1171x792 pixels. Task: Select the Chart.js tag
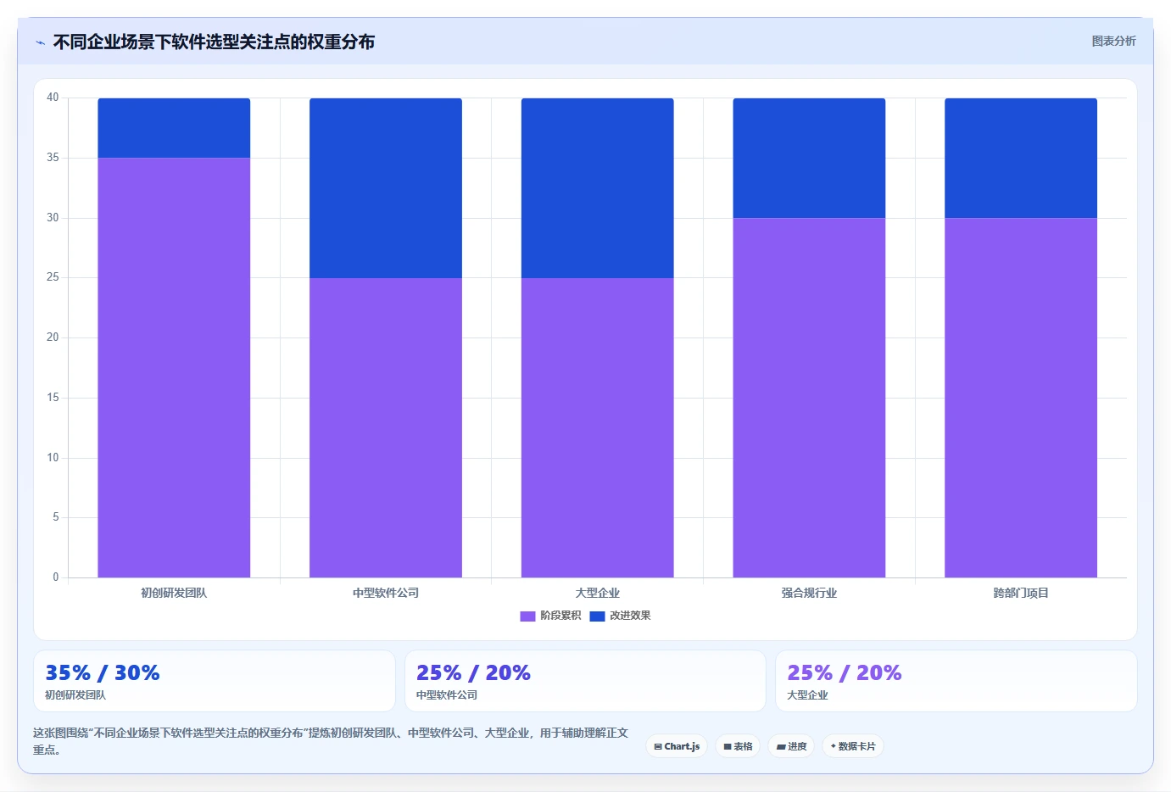coord(677,746)
